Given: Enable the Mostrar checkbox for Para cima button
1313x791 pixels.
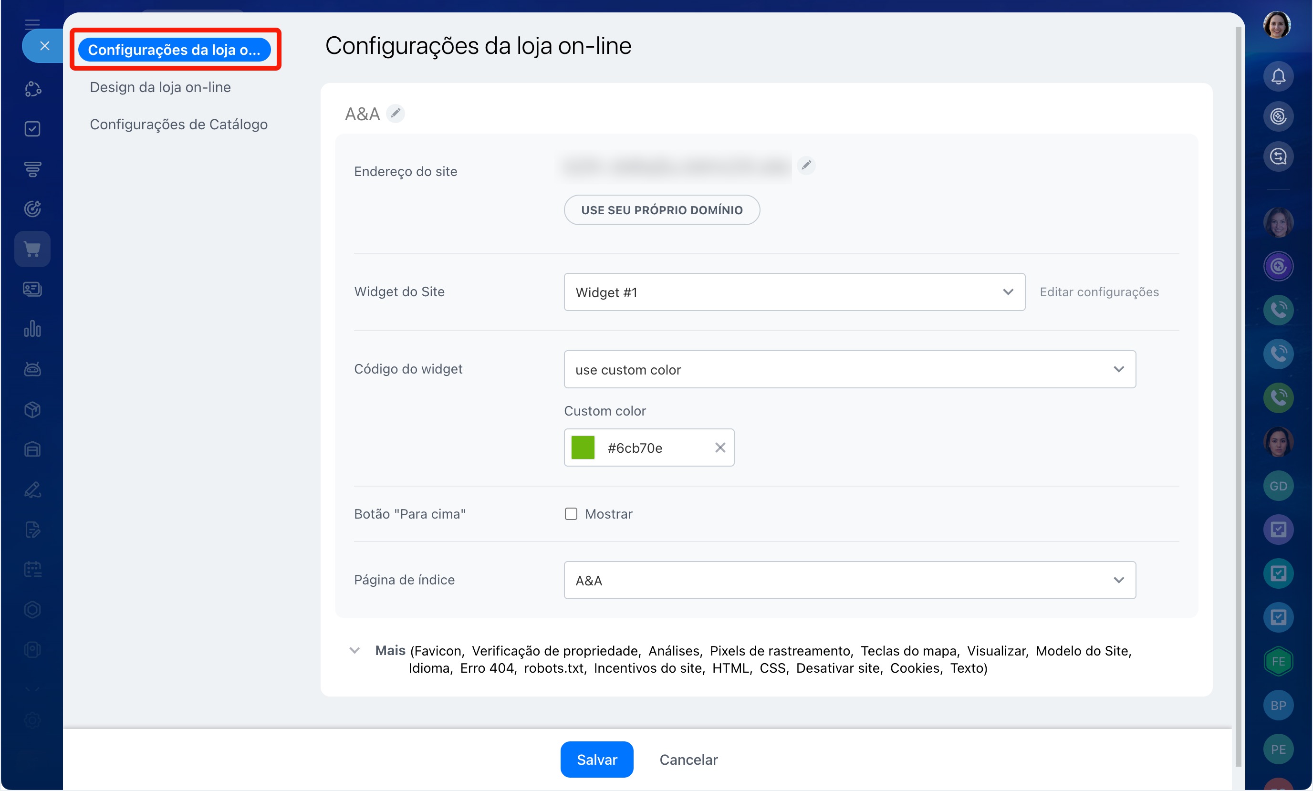Looking at the screenshot, I should click(x=571, y=514).
